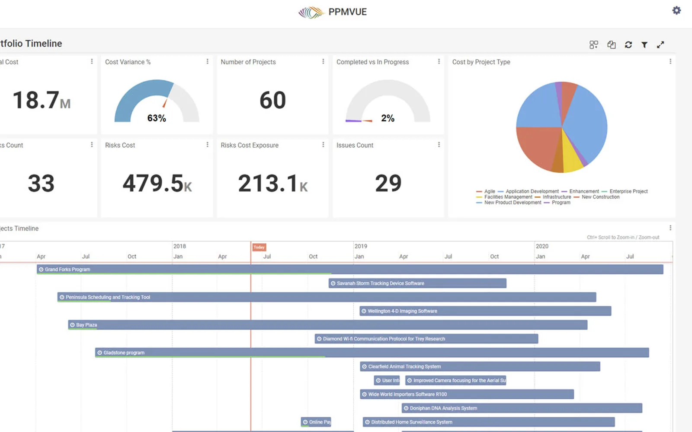
Task: Click the large blue pie chart slice
Action: coord(586,123)
